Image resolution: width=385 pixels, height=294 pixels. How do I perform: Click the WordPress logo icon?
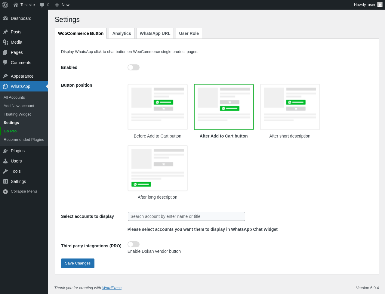pyautogui.click(x=5, y=5)
